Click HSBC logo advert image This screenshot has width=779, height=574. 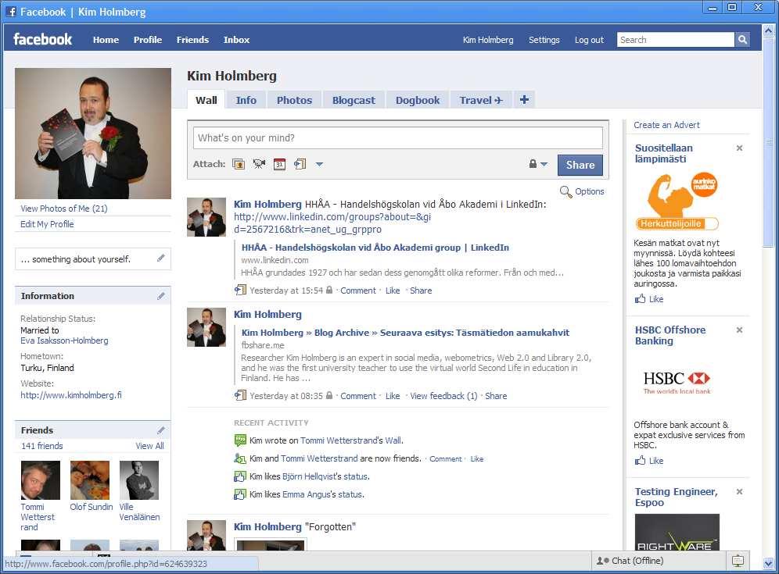[677, 382]
